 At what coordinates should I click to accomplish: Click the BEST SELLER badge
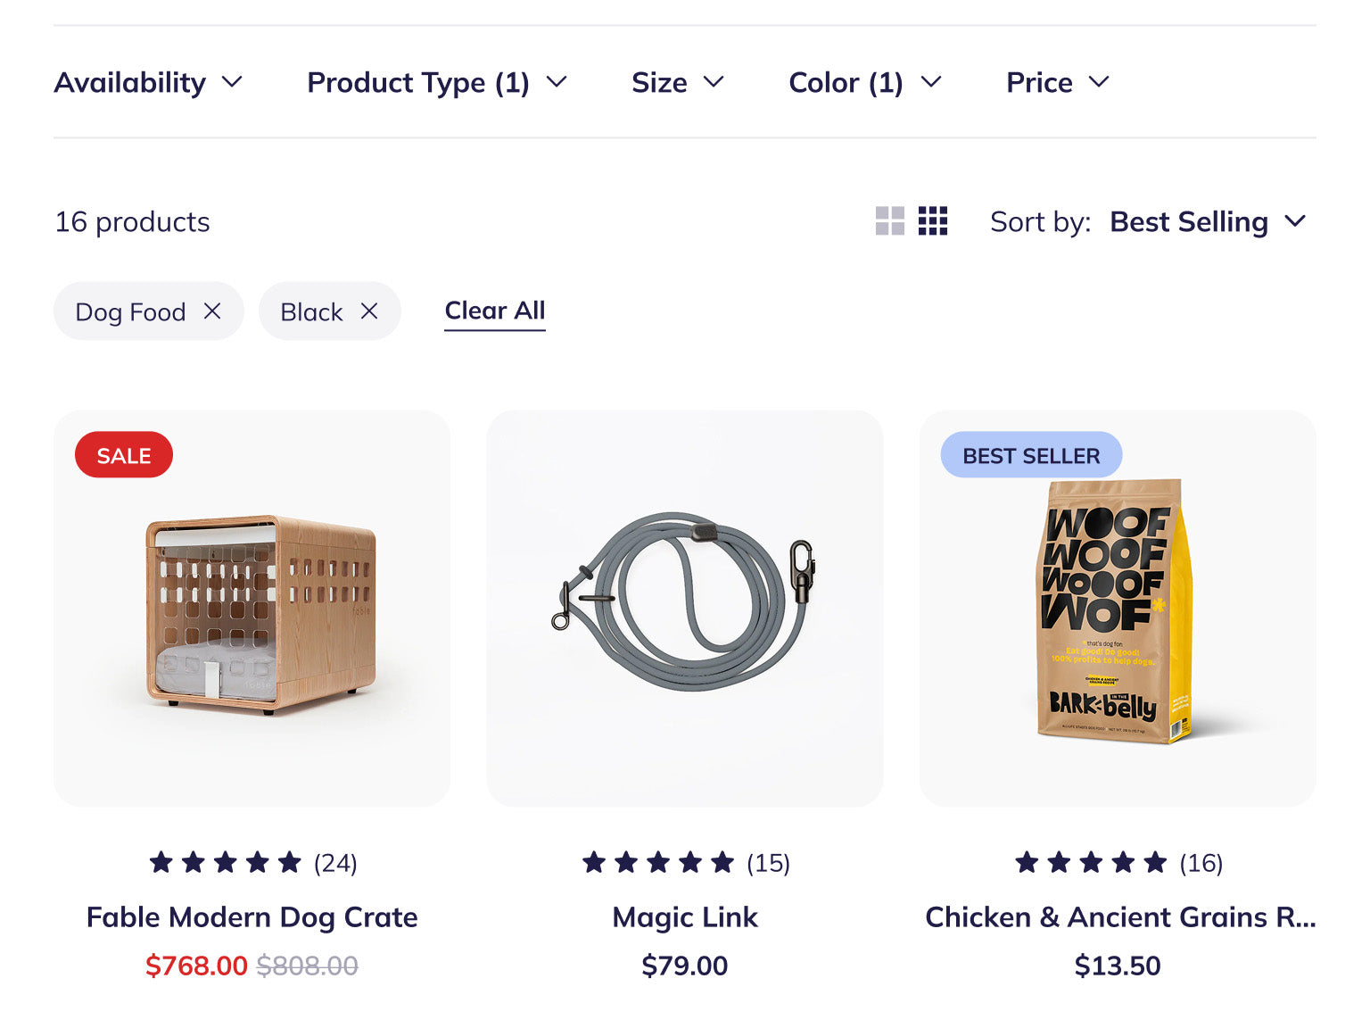[1031, 455]
